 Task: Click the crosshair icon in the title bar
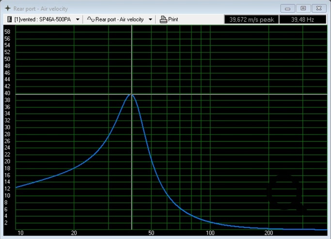(7, 8)
